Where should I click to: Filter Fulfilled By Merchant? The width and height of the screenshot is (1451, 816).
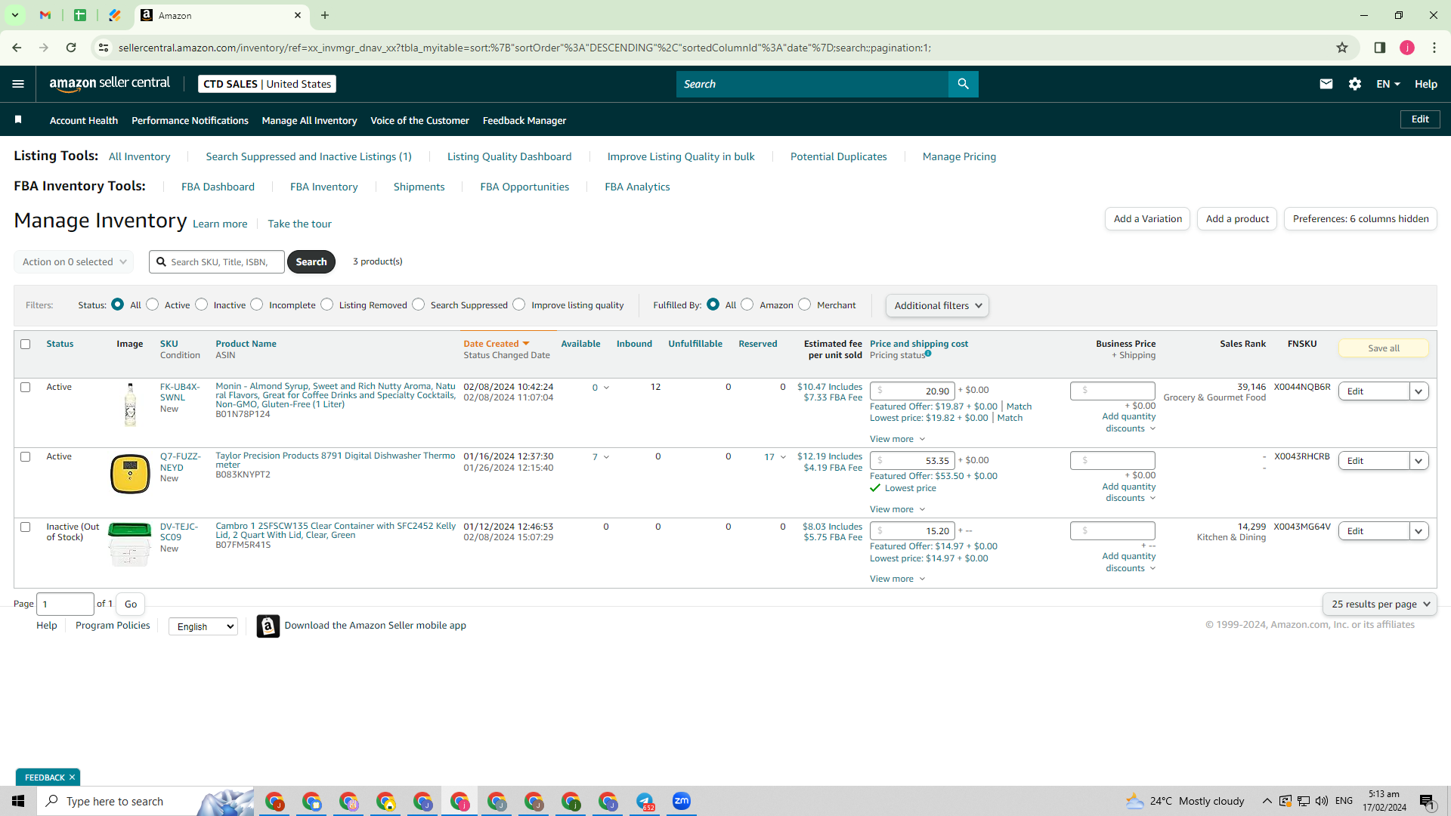[x=805, y=304]
